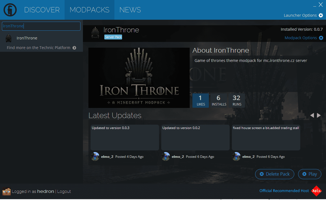
Task: Click elmo_2 avatar under version 0.0.2 update
Action: point(166,156)
